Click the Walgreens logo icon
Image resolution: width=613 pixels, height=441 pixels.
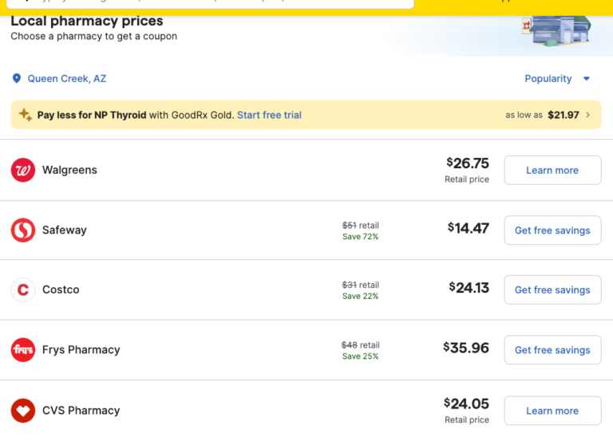coord(23,170)
